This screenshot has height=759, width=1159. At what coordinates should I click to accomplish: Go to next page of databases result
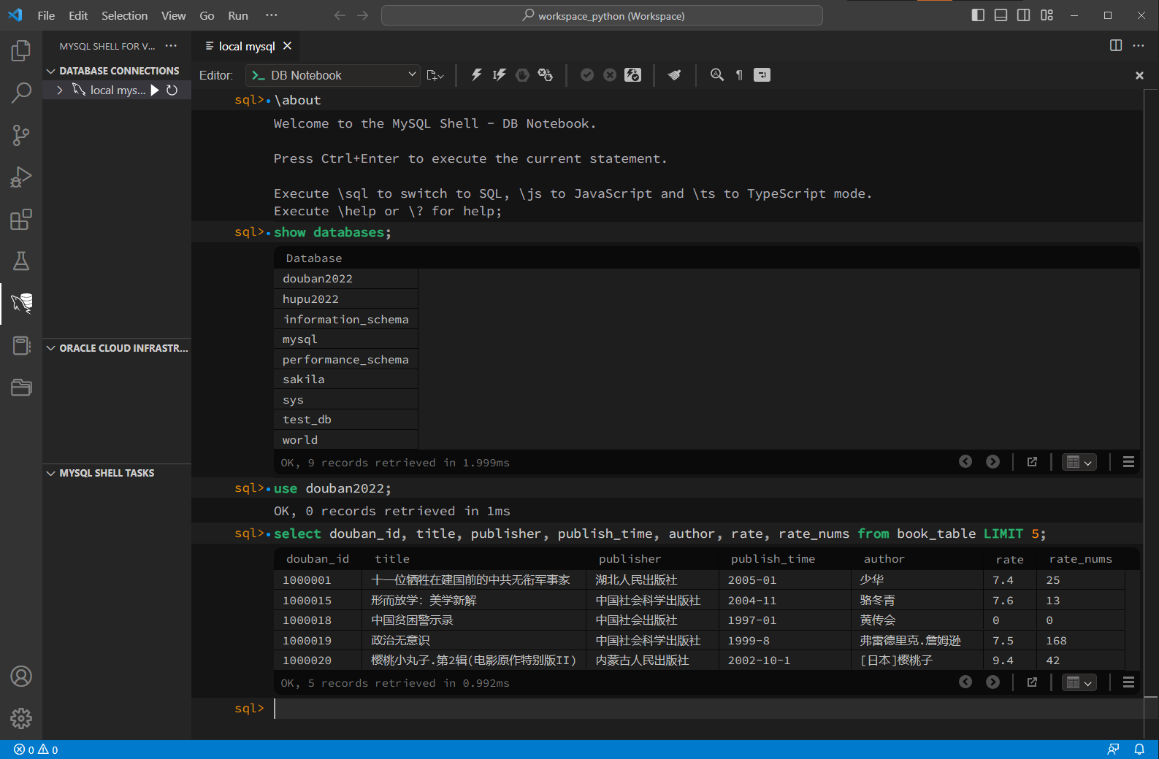point(992,461)
